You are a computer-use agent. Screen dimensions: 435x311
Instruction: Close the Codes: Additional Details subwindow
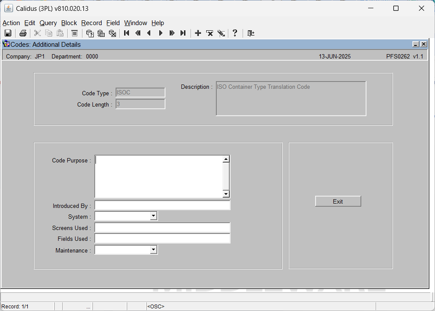[x=423, y=44]
